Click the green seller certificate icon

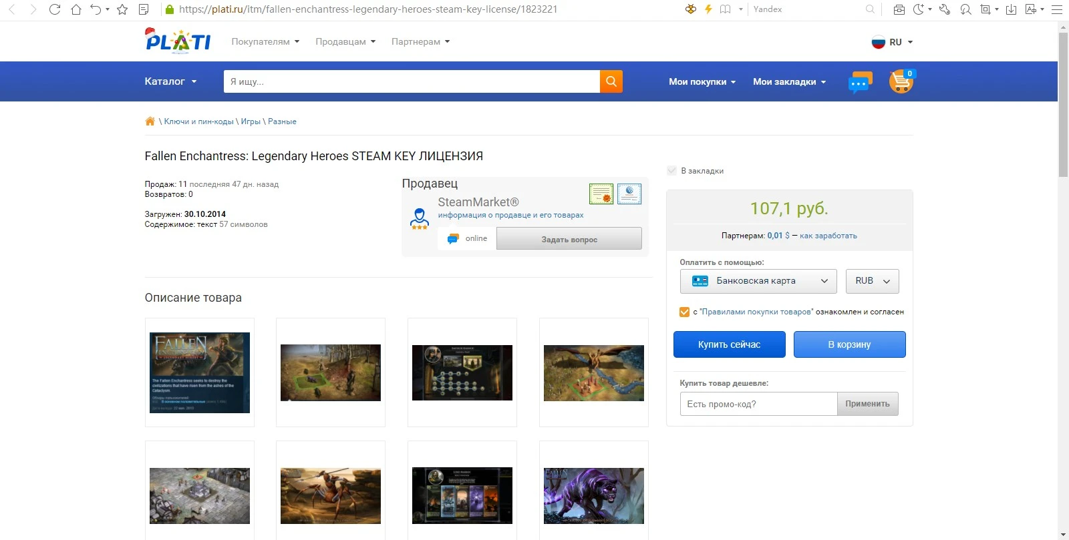point(601,194)
